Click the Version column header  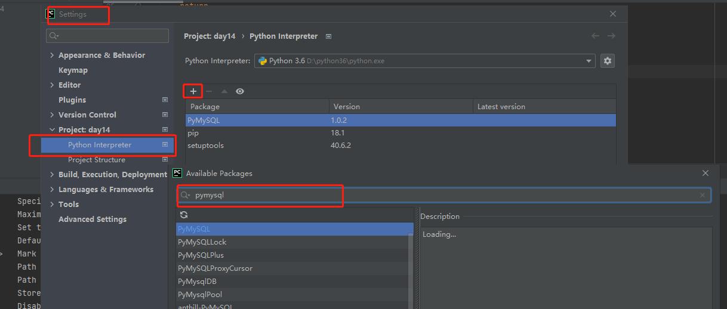401,106
